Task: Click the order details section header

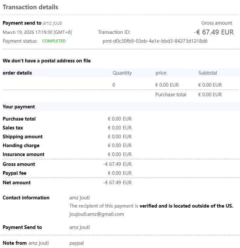Action: [x=17, y=73]
